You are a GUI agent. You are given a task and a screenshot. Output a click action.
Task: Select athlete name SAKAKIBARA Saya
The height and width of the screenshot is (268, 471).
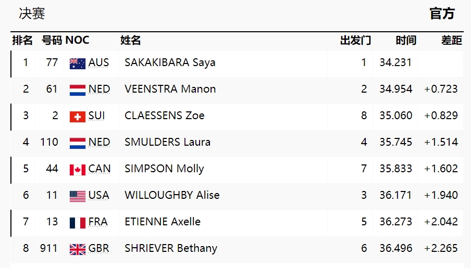[x=170, y=63]
